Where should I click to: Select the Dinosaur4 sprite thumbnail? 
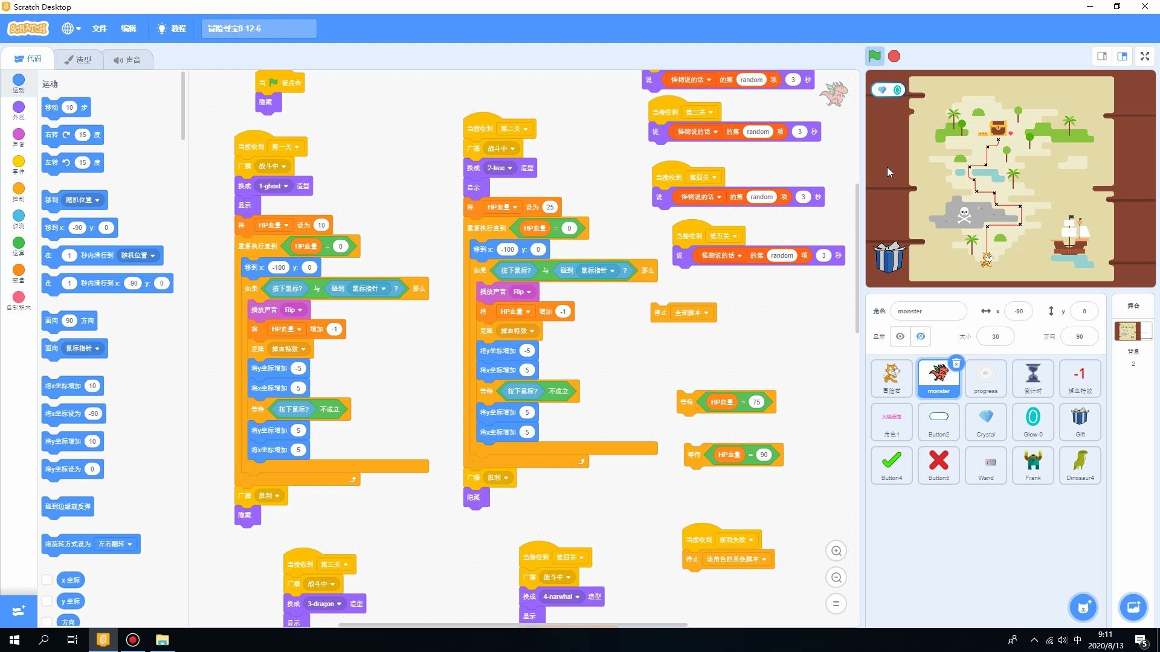(x=1080, y=464)
